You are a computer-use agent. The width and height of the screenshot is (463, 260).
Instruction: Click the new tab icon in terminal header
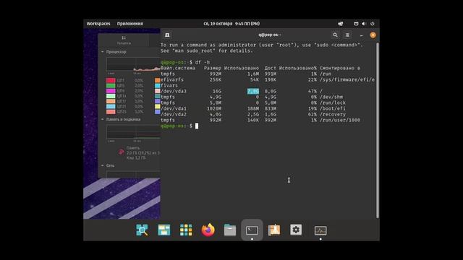(167, 35)
